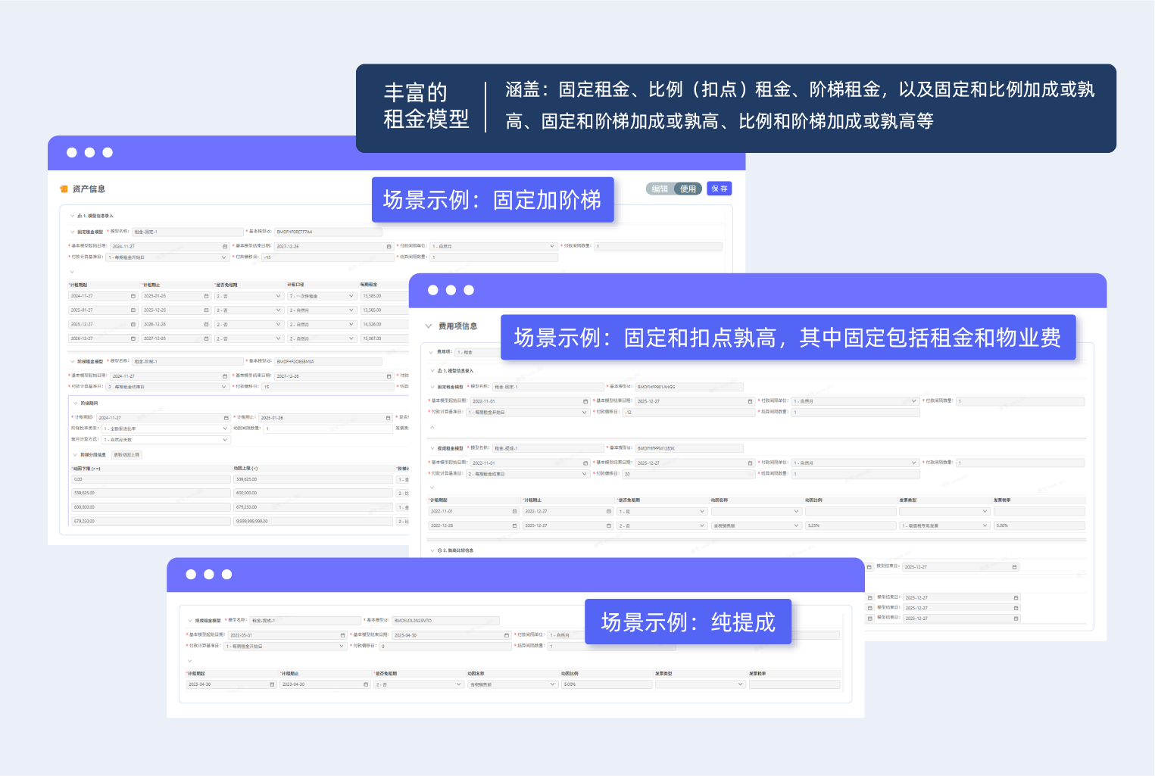Click 基本模型id field BMDFHFP9E1AHGG

tap(689, 387)
